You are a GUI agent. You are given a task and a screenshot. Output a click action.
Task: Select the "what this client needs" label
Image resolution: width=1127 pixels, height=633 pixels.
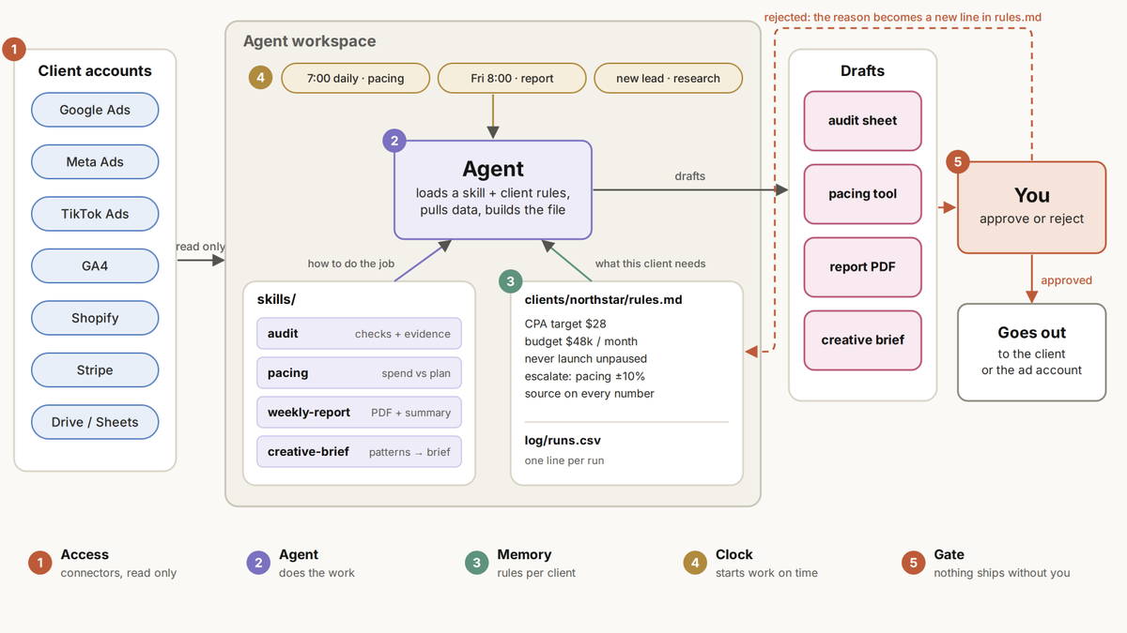coord(650,264)
